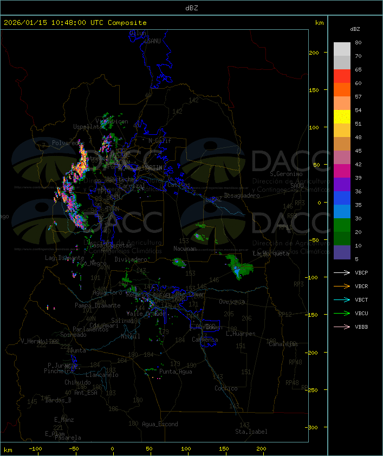Viewport: 383px width, 456px height.
Task: Select the S.Geronimo label on map
Action: point(286,174)
